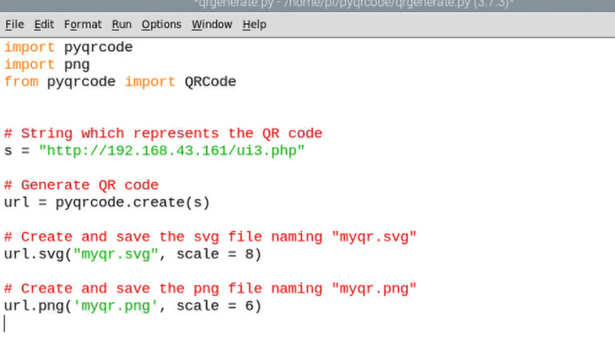Open the Run menu
Image resolution: width=615 pixels, height=350 pixels.
pyautogui.click(x=121, y=25)
